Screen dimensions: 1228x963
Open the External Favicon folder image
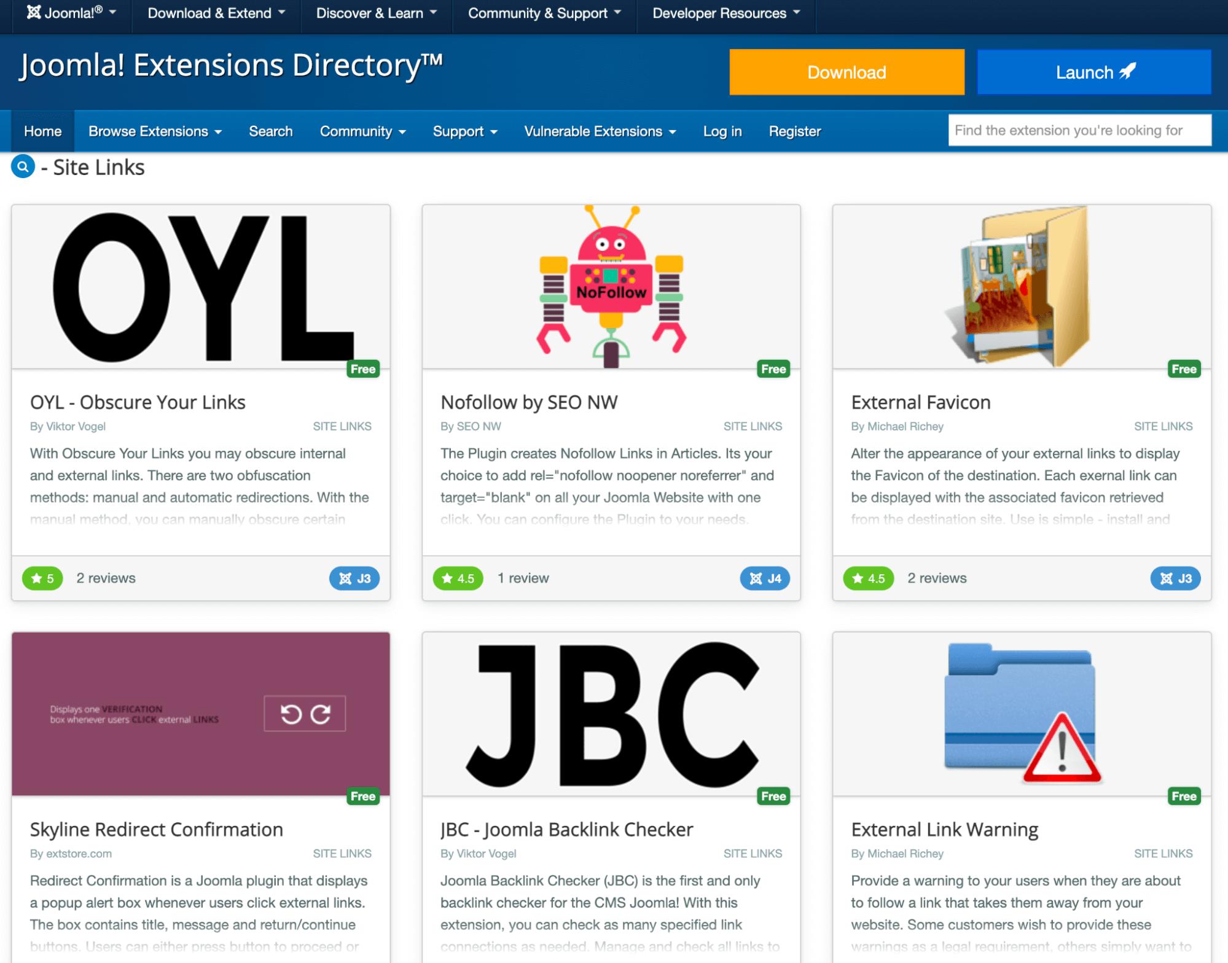pyautogui.click(x=1022, y=287)
